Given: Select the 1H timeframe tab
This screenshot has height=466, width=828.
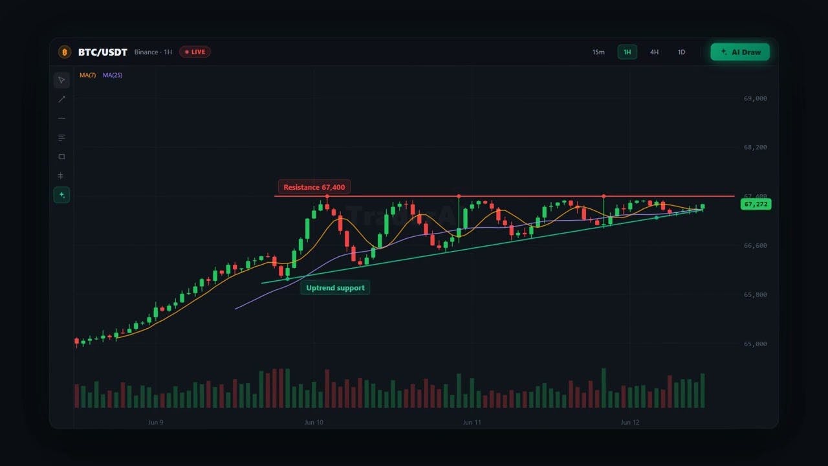Looking at the screenshot, I should click(627, 52).
